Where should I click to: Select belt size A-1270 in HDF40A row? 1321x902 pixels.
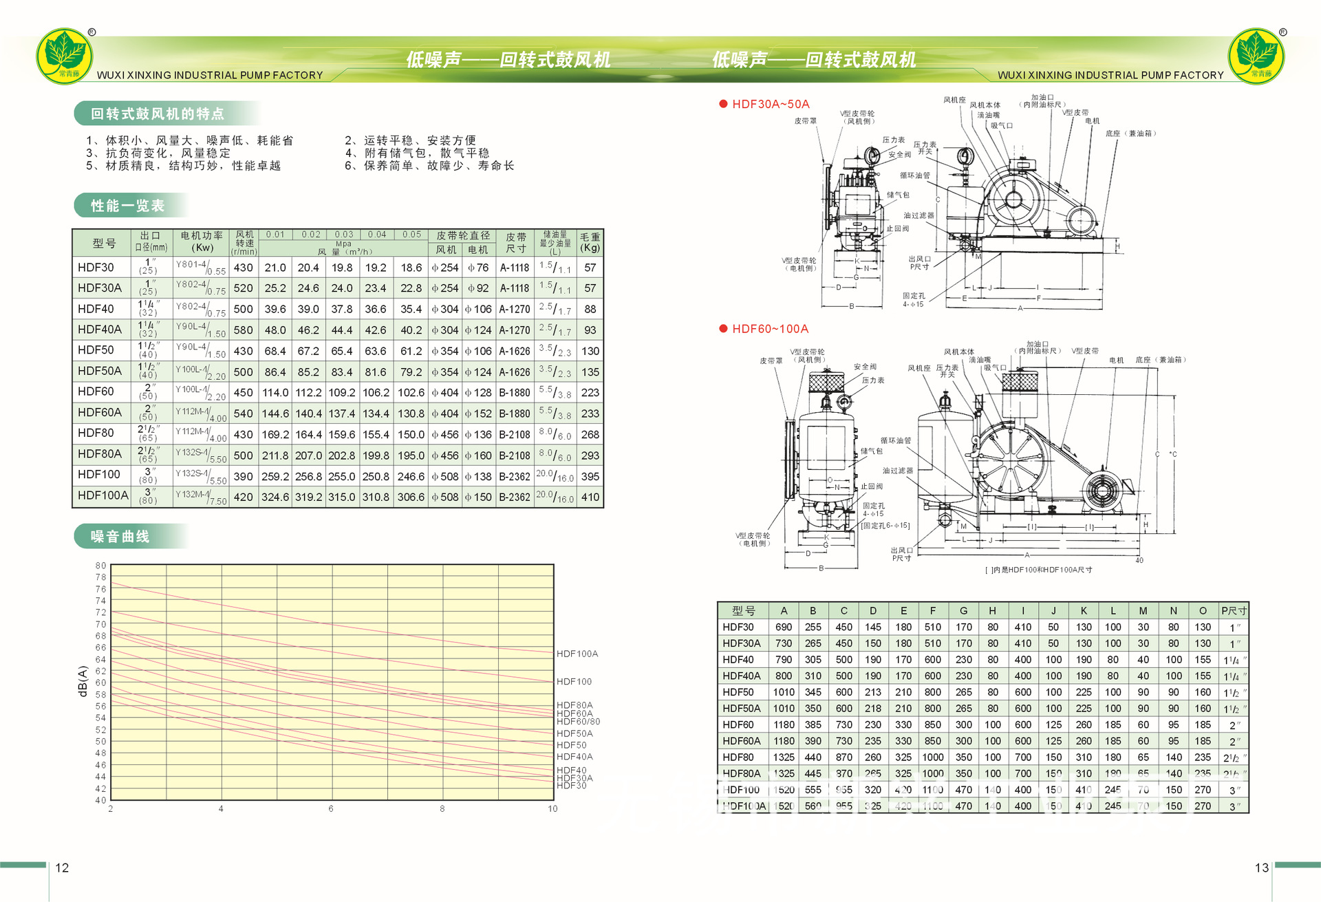(515, 330)
